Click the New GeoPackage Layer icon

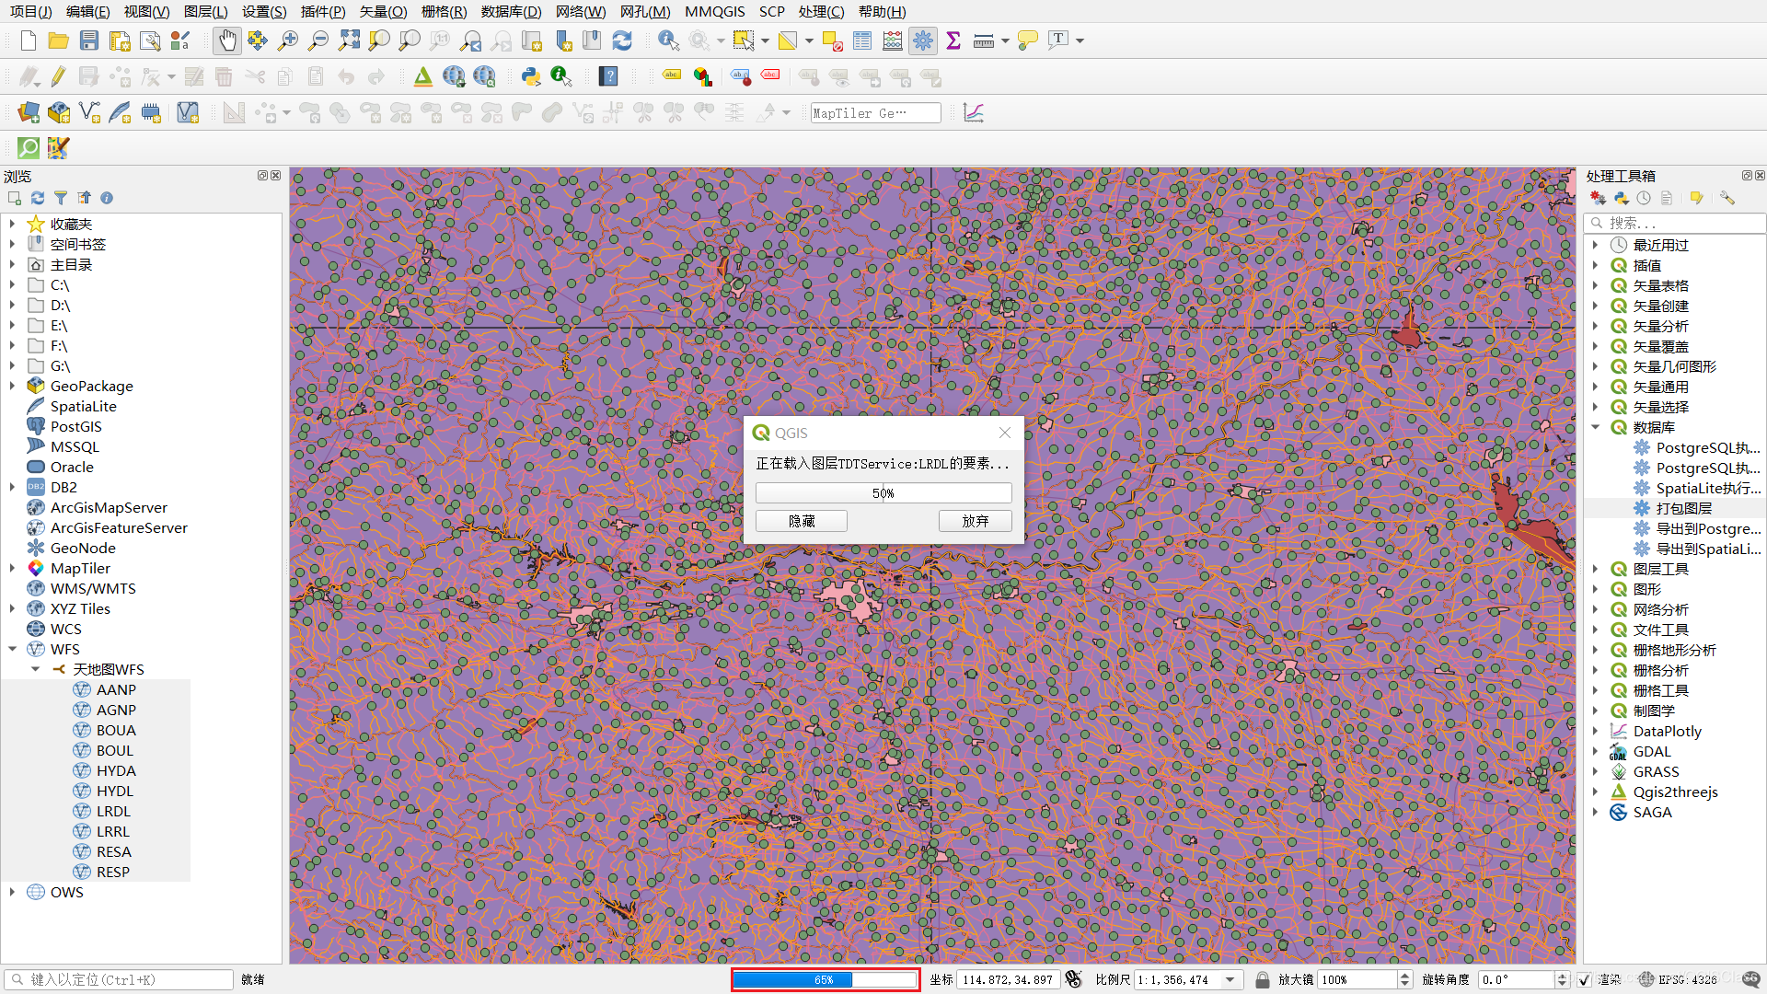point(59,112)
